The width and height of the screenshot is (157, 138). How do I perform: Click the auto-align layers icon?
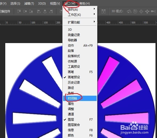[x=103, y=11]
